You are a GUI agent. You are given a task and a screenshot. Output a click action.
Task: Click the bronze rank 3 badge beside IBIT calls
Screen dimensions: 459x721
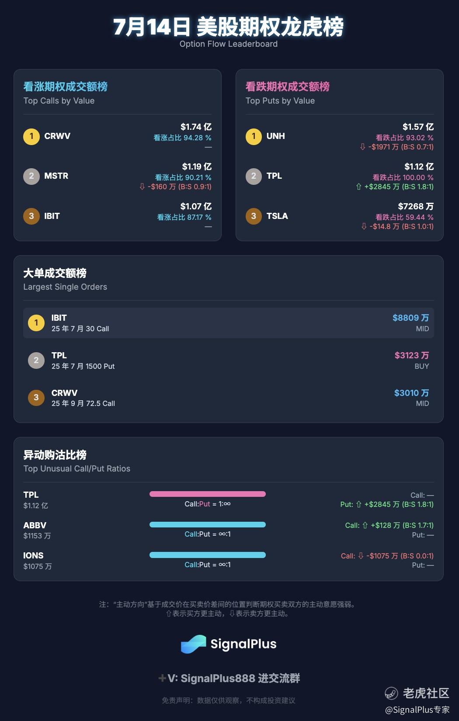pos(31,216)
